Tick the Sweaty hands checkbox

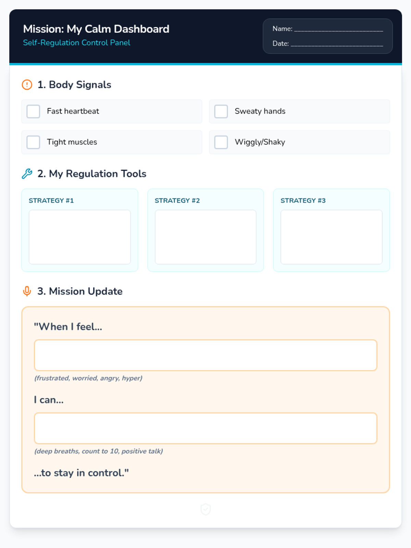[x=221, y=111]
